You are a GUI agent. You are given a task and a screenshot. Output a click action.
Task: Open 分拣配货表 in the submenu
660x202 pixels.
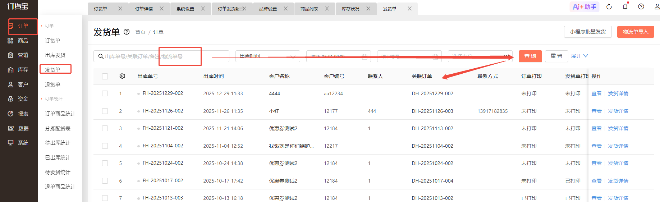click(58, 128)
